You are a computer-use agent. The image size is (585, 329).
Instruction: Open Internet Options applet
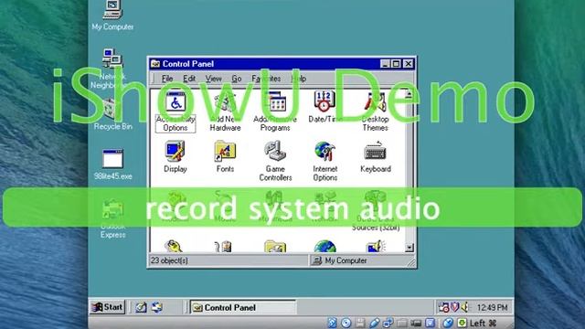tap(325, 161)
